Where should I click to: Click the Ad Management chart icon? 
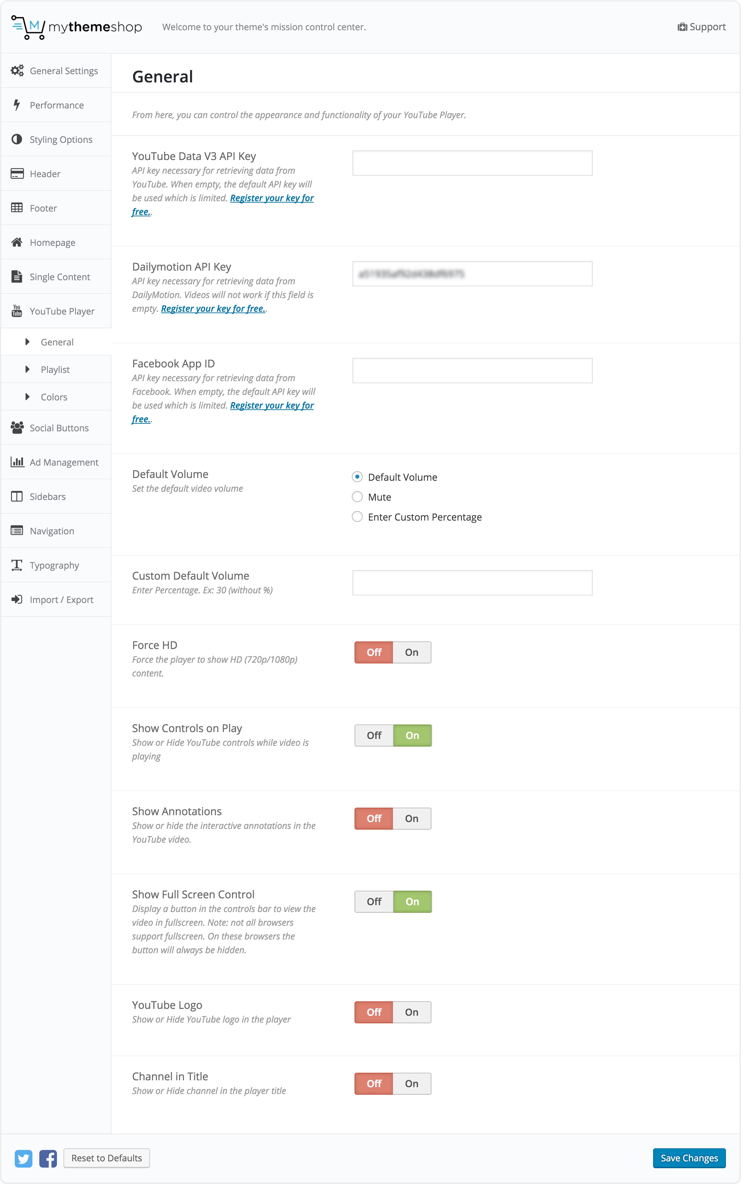(x=17, y=462)
